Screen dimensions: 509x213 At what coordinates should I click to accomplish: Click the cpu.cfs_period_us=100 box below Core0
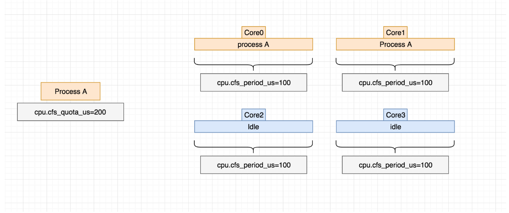pyautogui.click(x=254, y=83)
